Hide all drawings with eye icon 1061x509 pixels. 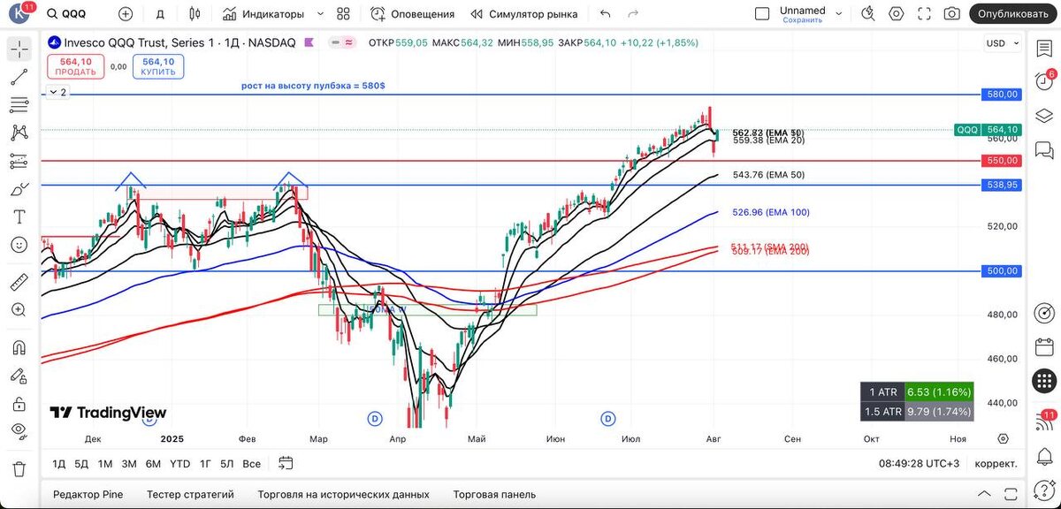coord(19,430)
